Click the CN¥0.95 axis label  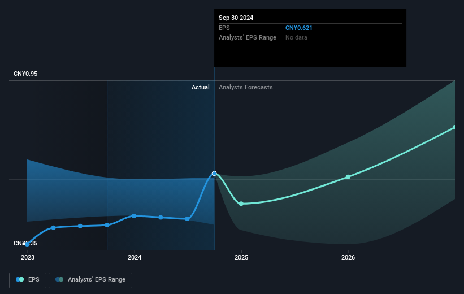coord(25,73)
